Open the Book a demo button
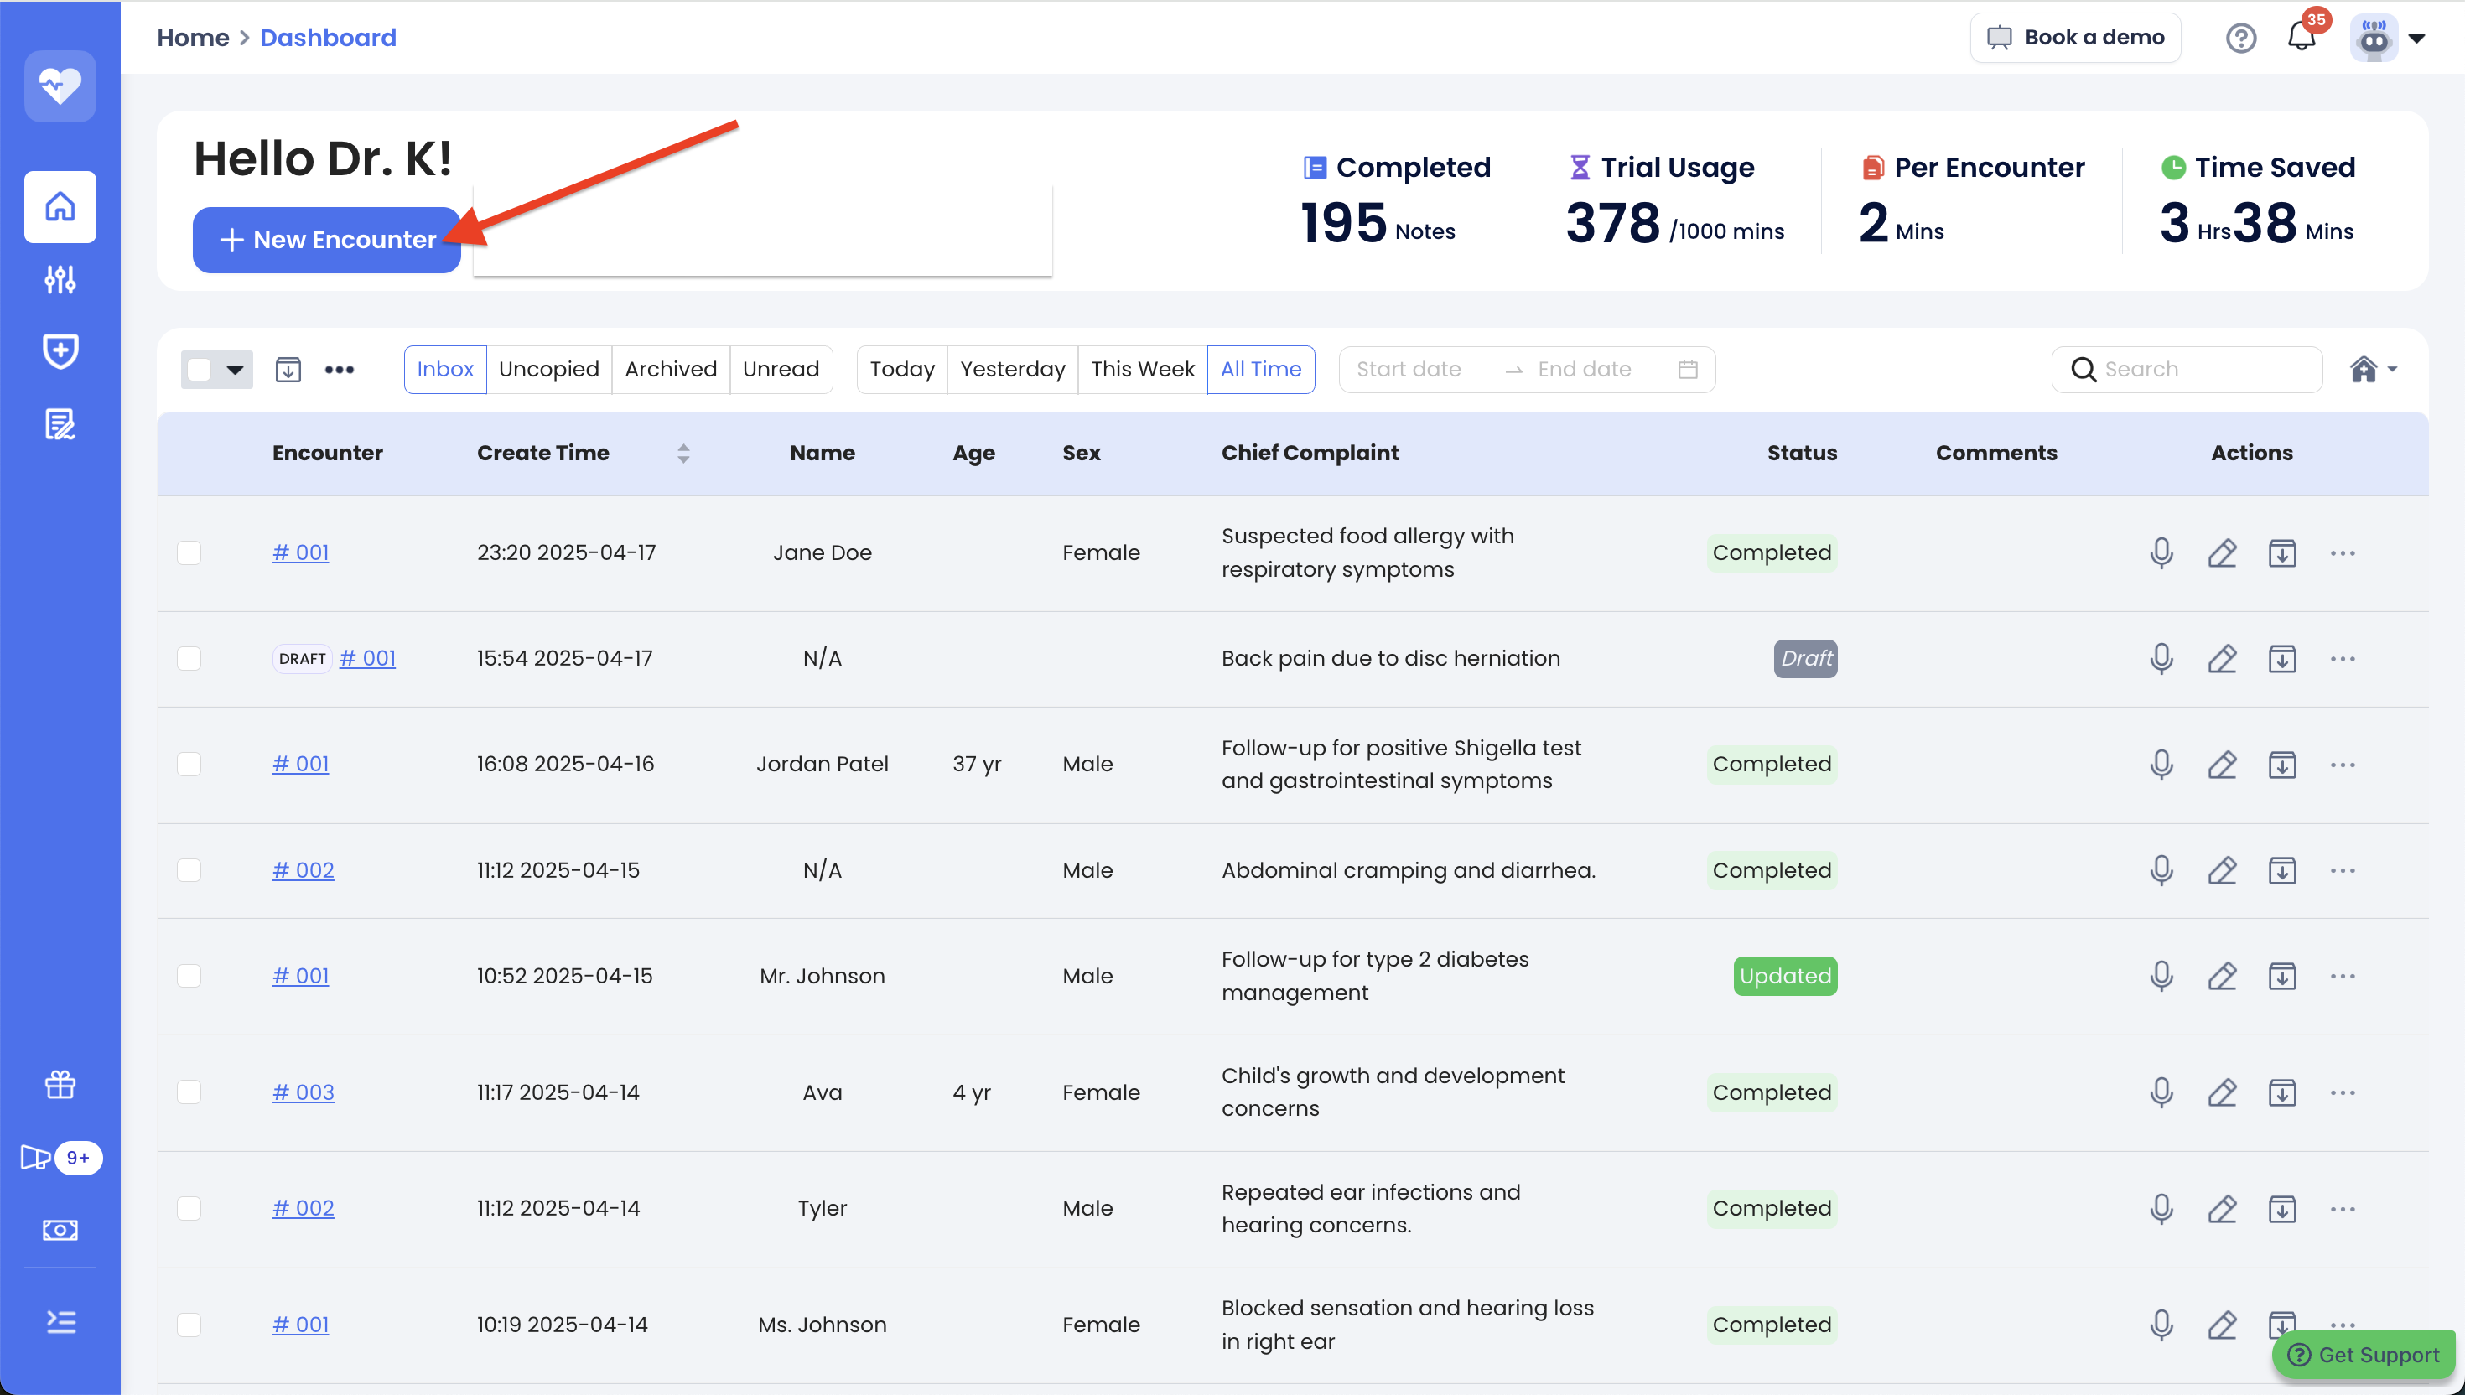This screenshot has width=2465, height=1395. click(x=2074, y=38)
